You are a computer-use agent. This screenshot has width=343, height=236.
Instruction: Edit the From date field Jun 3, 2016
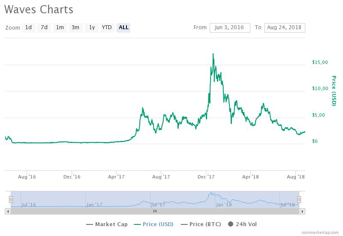[x=230, y=28]
